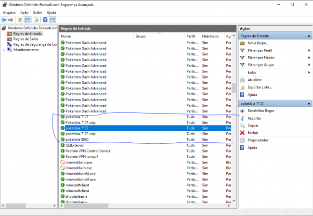Click the Regras de Saída tree icon
The height and width of the screenshot is (216, 313).
10,39
